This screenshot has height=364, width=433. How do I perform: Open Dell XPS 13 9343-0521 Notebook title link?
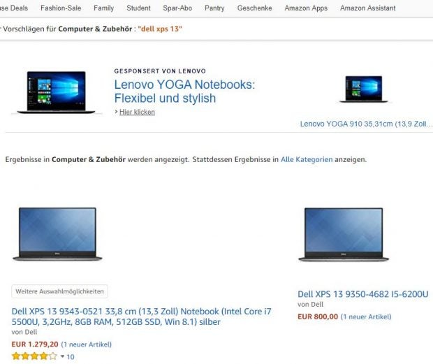tap(141, 316)
